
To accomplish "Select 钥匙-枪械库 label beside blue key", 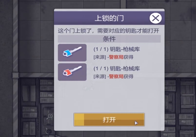I will click(125, 49).
